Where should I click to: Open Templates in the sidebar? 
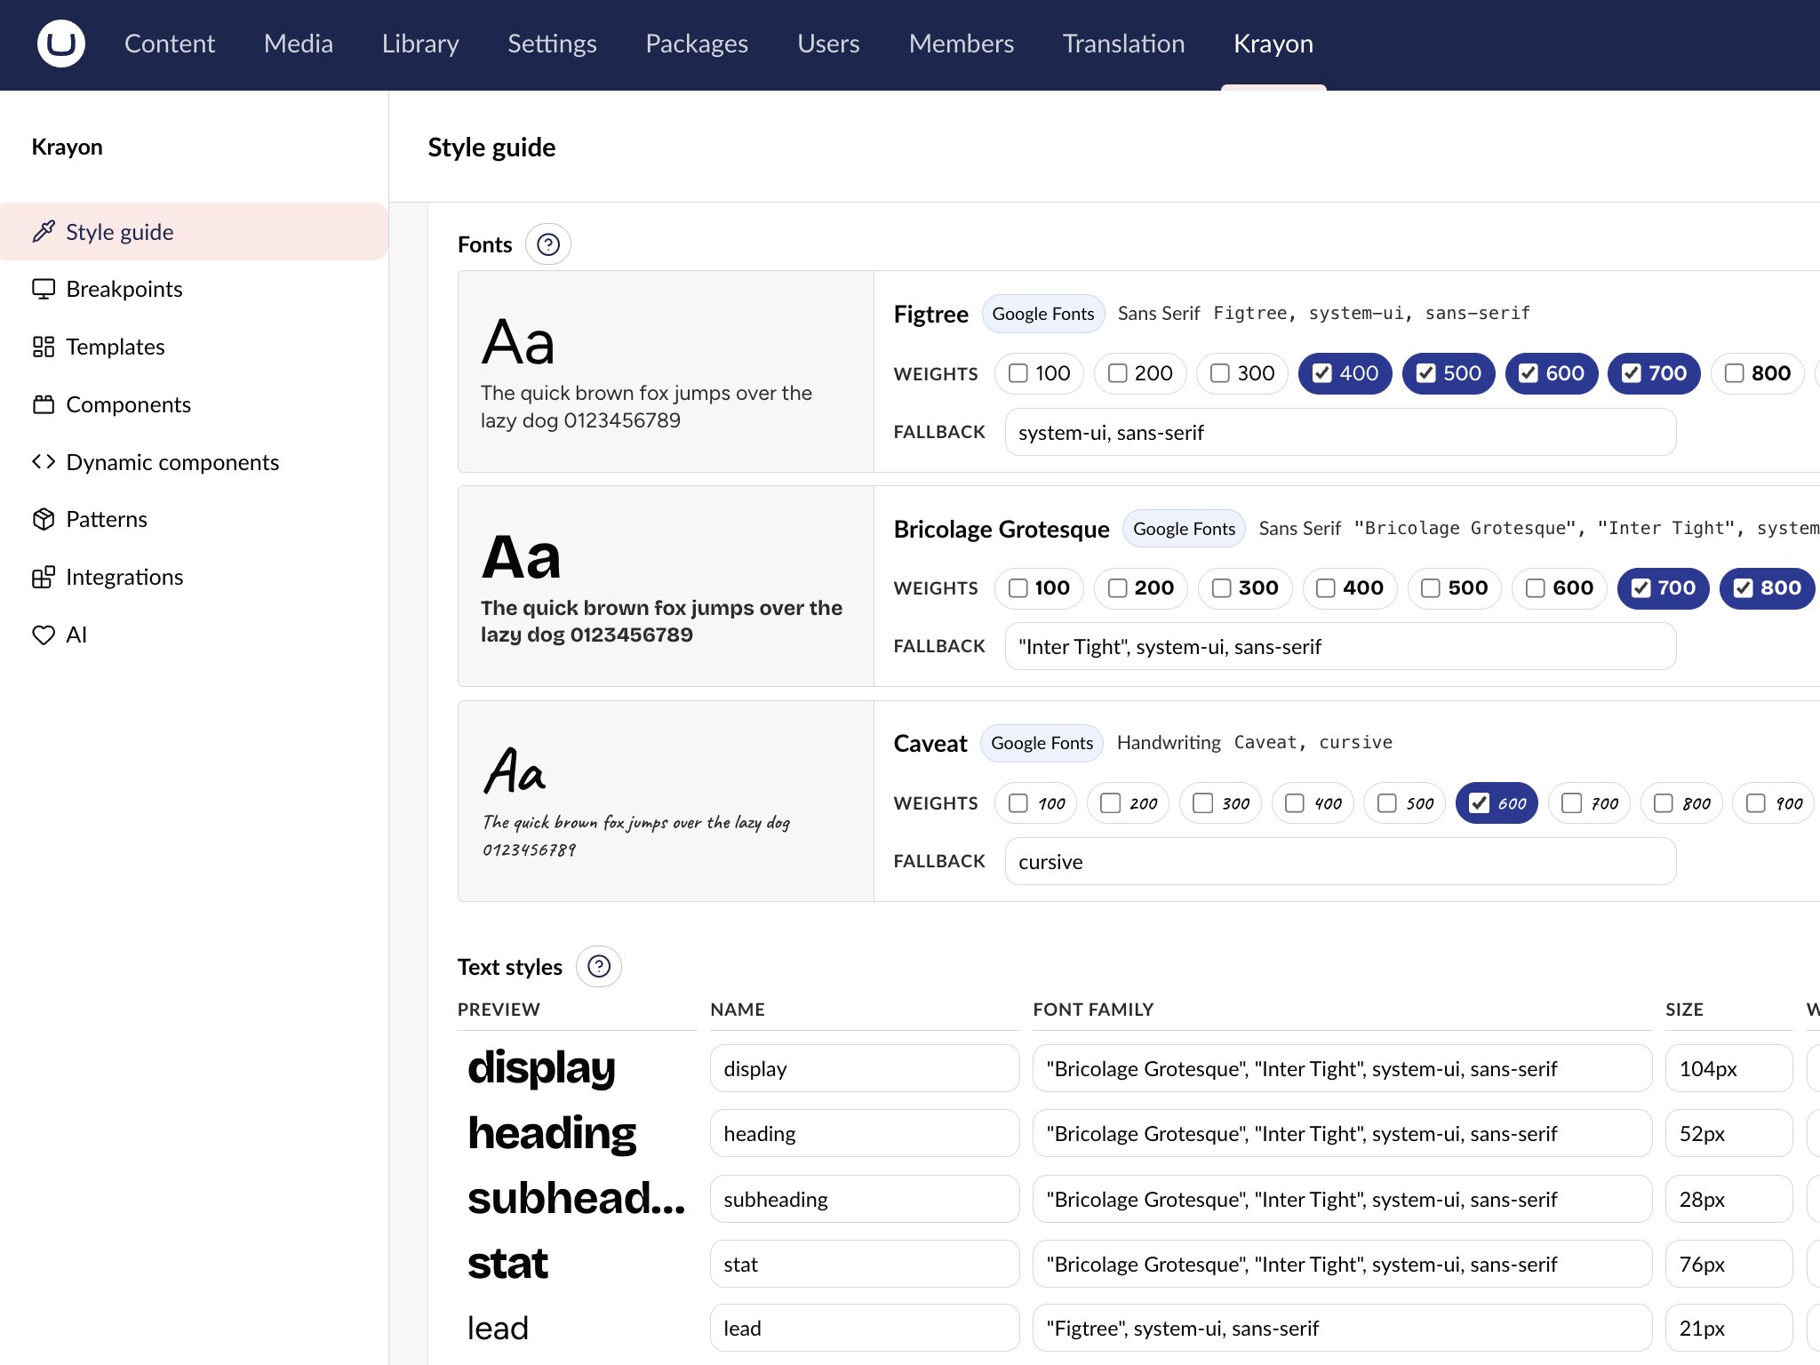[x=194, y=347]
